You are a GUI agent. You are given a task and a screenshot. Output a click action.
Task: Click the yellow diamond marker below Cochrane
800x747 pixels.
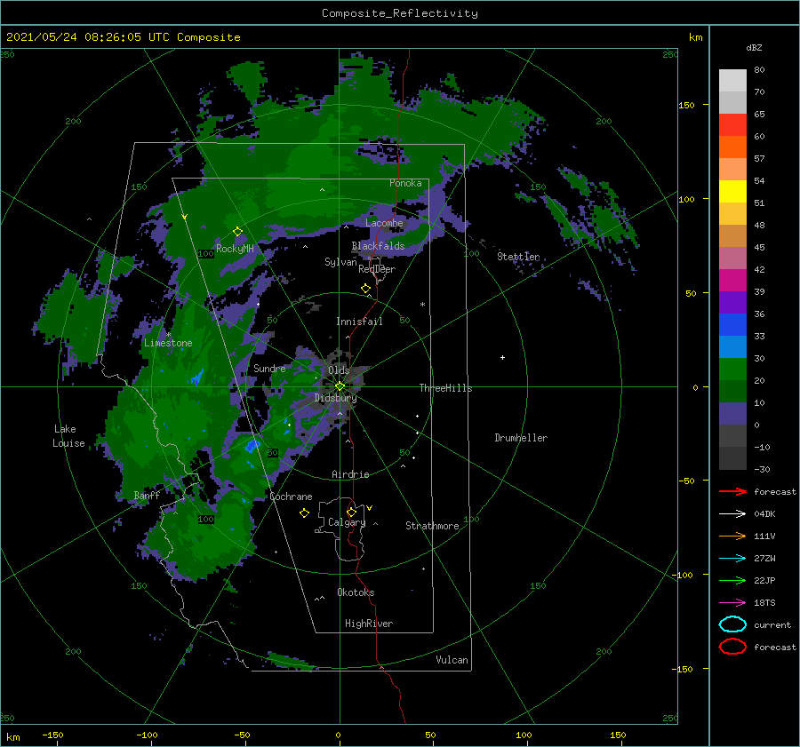coord(305,513)
